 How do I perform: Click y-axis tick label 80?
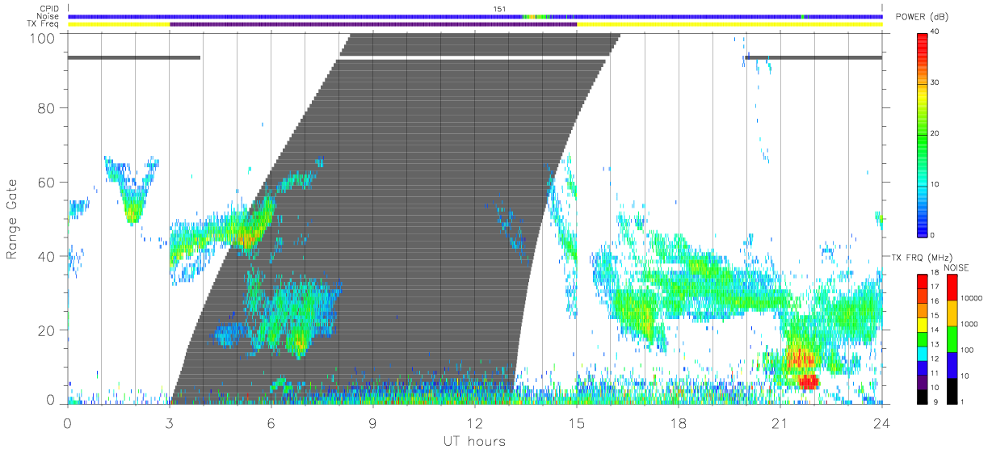(x=46, y=108)
